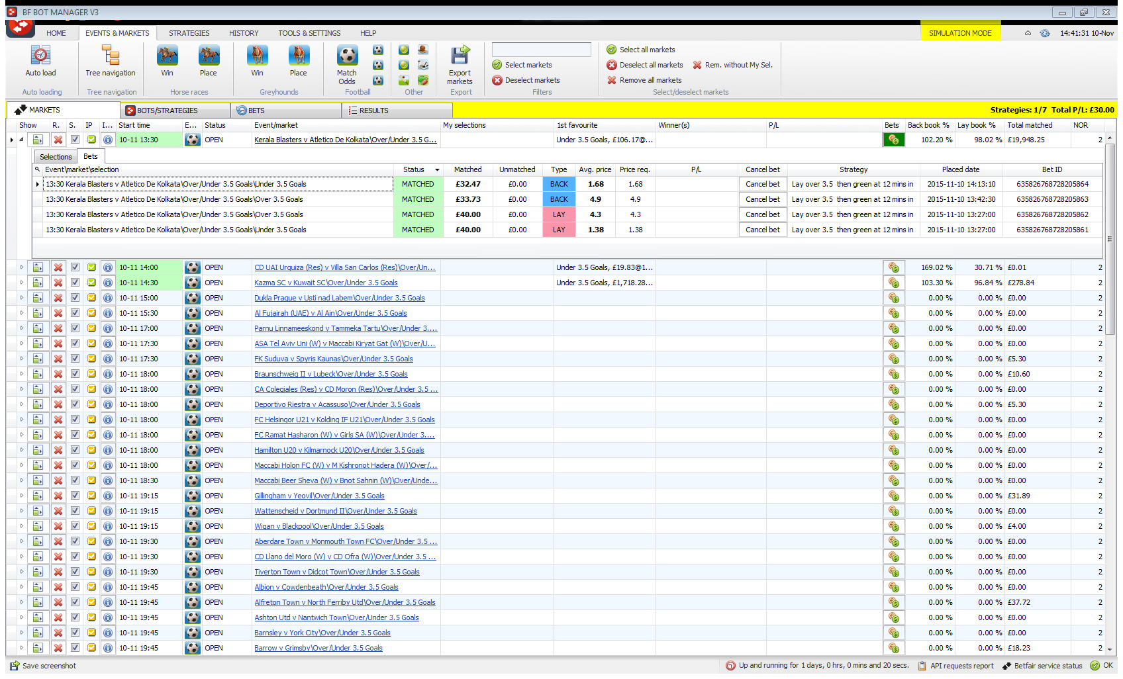This screenshot has width=1123, height=679.
Task: Switch to the BETS main tab
Action: 286,111
